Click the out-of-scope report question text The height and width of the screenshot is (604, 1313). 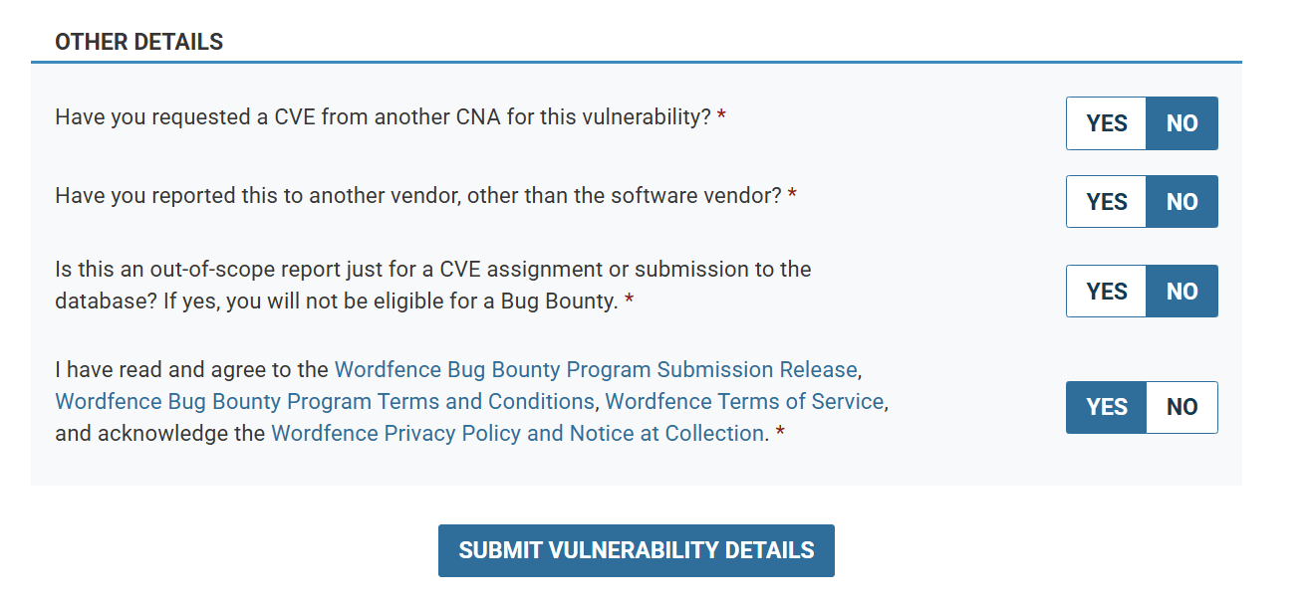click(432, 270)
